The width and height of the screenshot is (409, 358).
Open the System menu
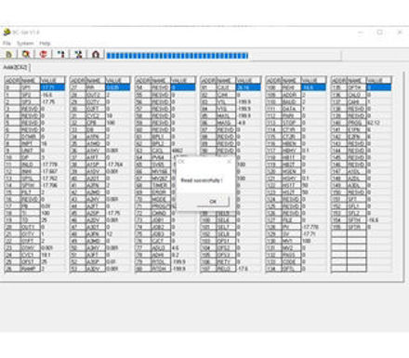[x=25, y=43]
